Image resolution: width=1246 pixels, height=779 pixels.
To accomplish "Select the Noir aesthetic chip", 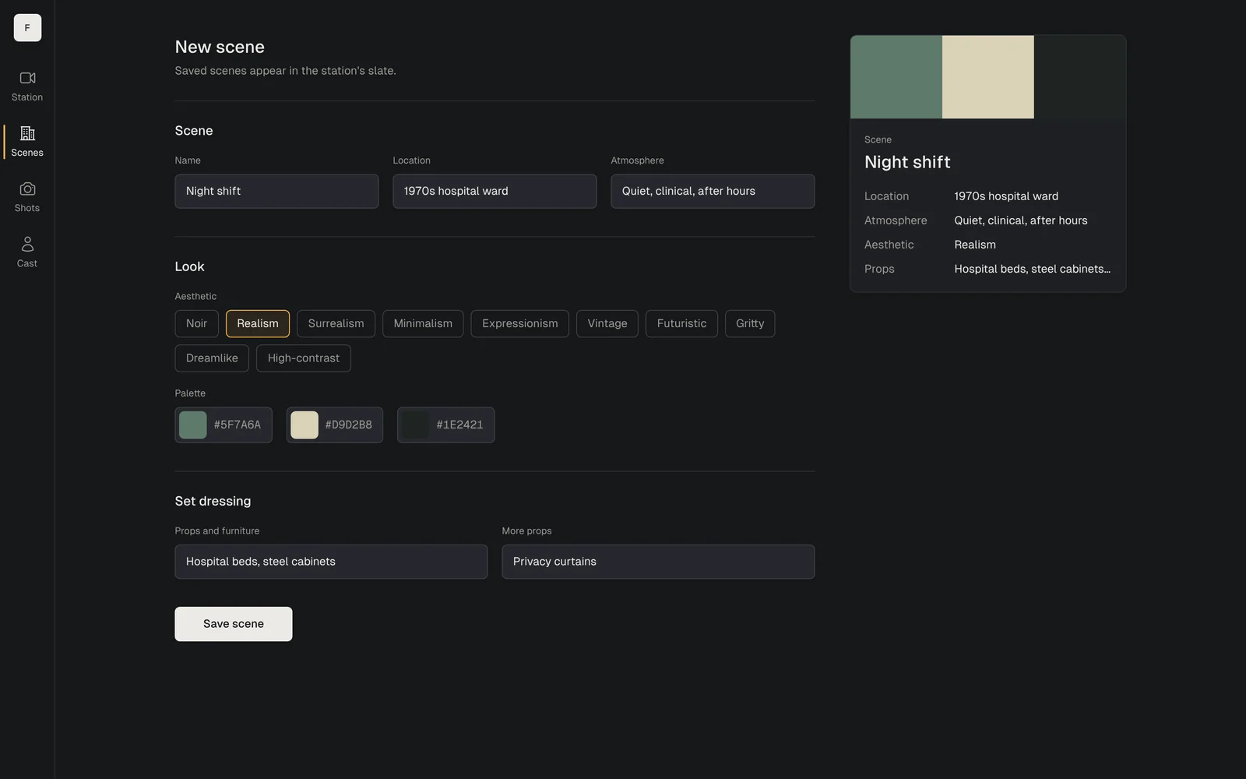I will (196, 323).
